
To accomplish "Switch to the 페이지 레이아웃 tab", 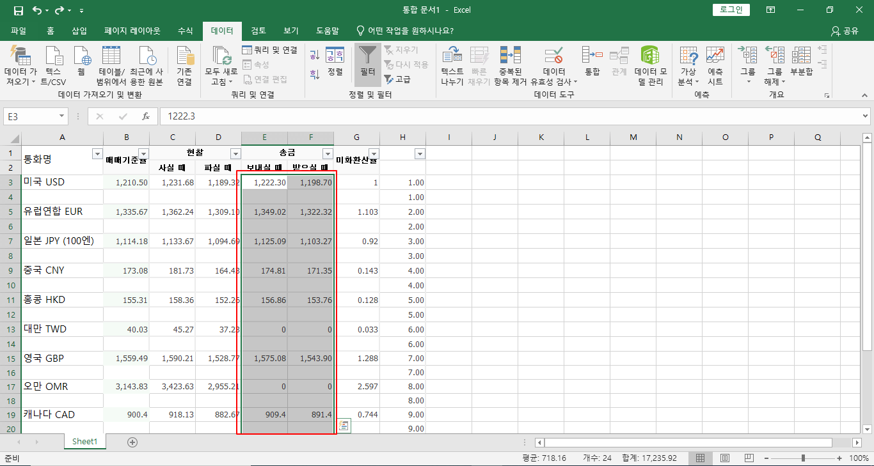I will point(132,31).
